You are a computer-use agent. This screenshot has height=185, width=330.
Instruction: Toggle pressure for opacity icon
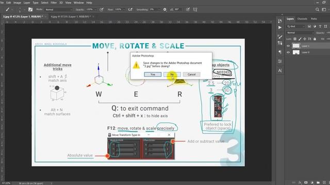tap(102, 9)
